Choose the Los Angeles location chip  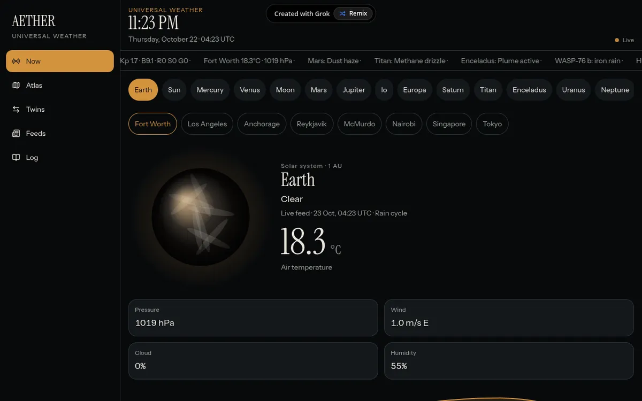pos(207,124)
